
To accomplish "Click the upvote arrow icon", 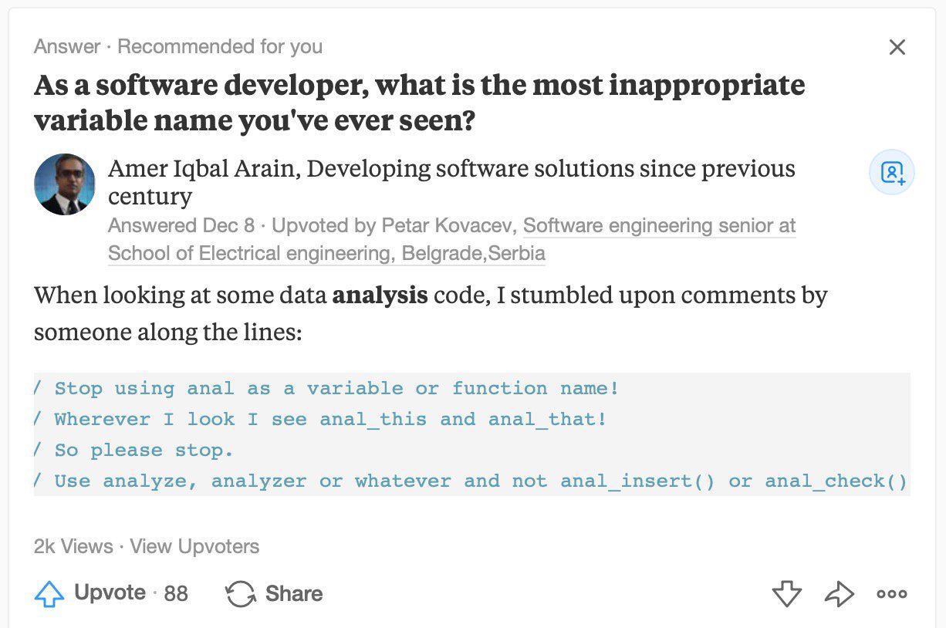I will point(49,594).
